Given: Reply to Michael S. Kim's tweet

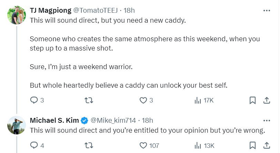Looking at the screenshot, I should tap(34, 145).
